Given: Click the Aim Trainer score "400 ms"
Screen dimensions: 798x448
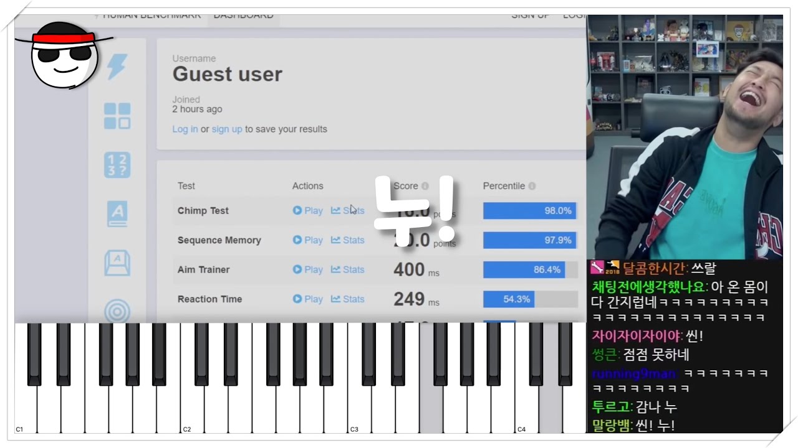Looking at the screenshot, I should point(416,270).
